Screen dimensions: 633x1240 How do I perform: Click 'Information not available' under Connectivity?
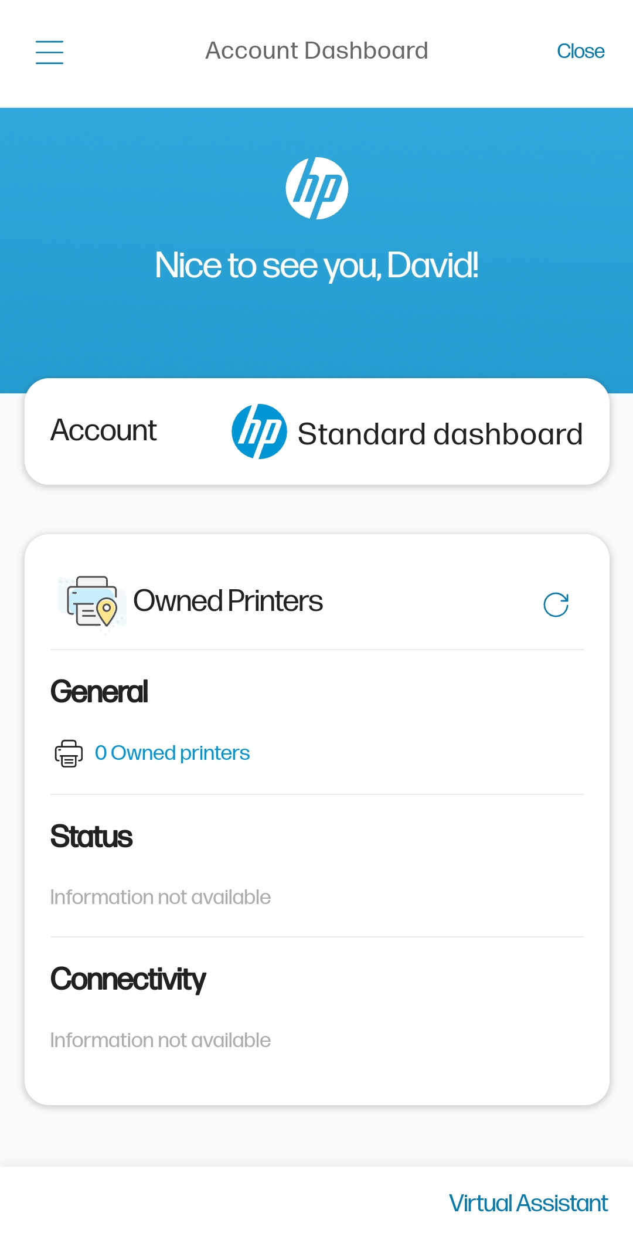coord(160,1041)
